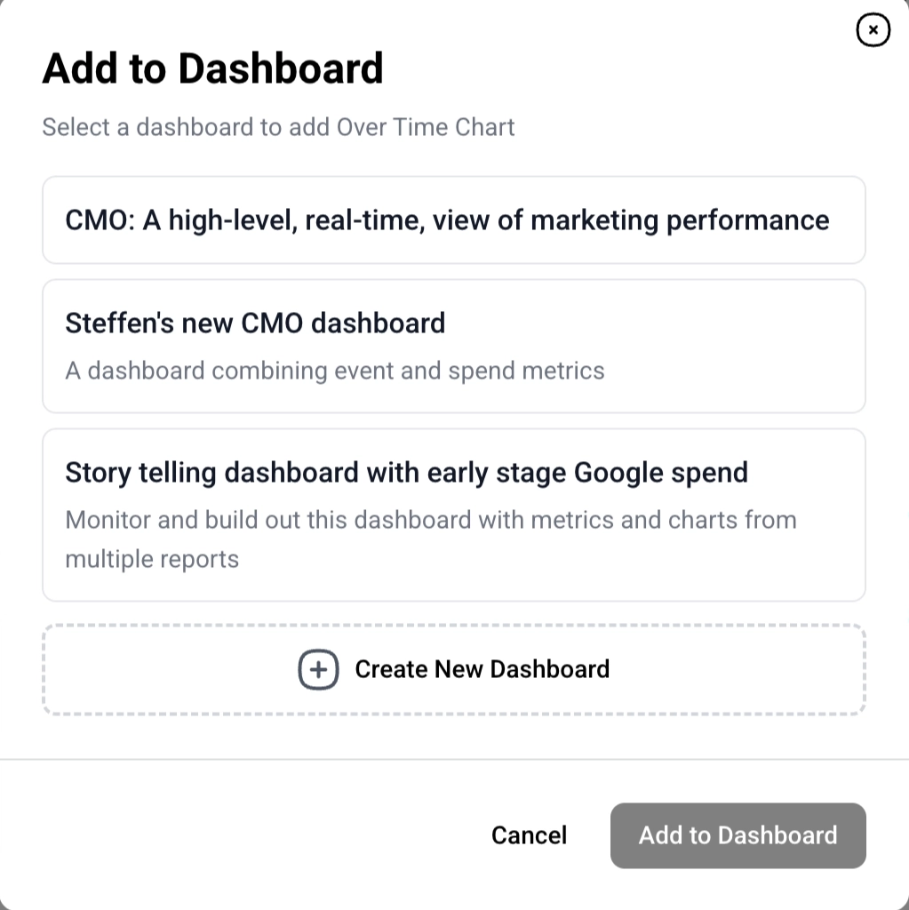Click the plus icon for new dashboard

(x=318, y=669)
